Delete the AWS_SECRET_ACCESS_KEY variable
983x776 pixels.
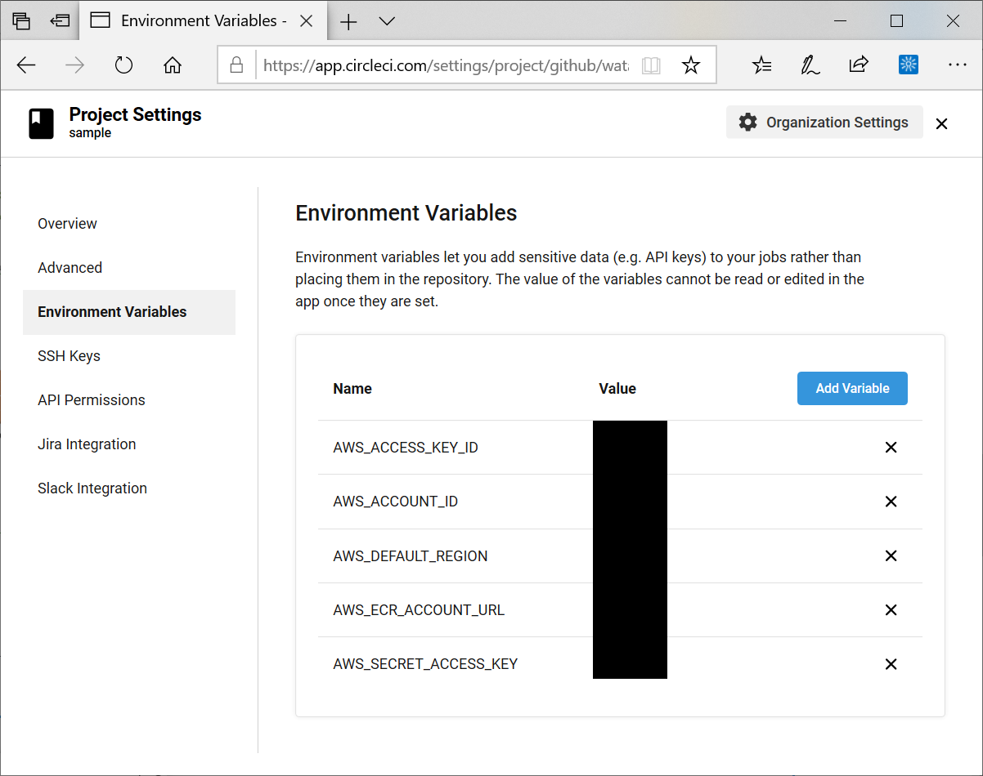[891, 664]
